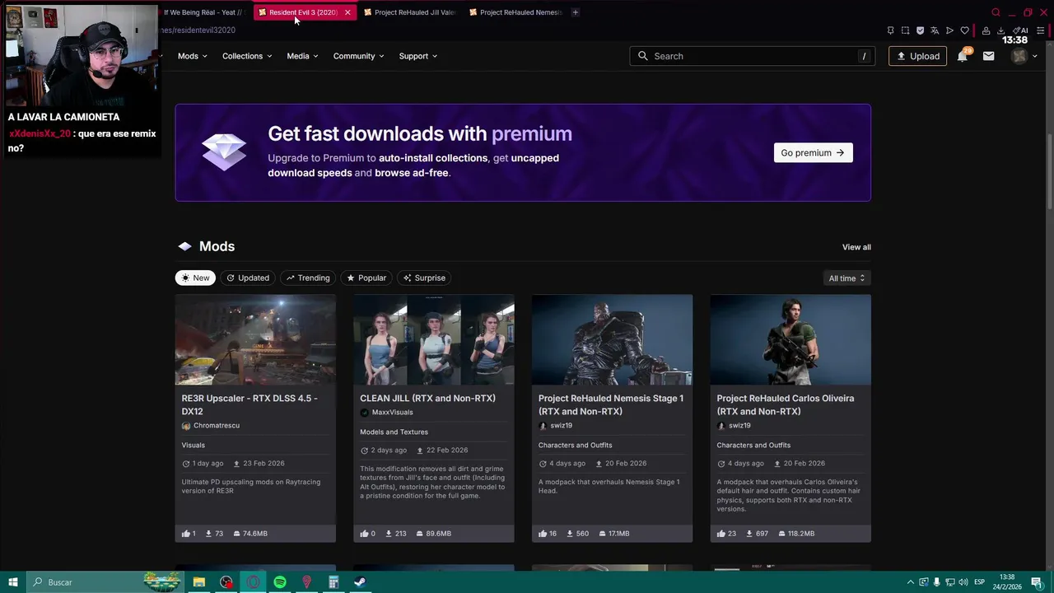Click the tab search magnifier icon in title bar
This screenshot has width=1054, height=593.
pos(996,12)
